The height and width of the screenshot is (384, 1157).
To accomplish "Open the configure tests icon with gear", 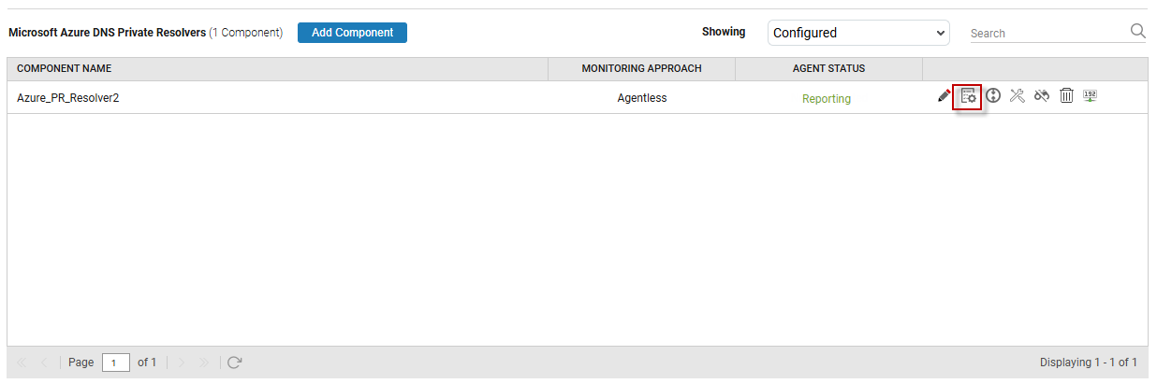I will point(968,96).
